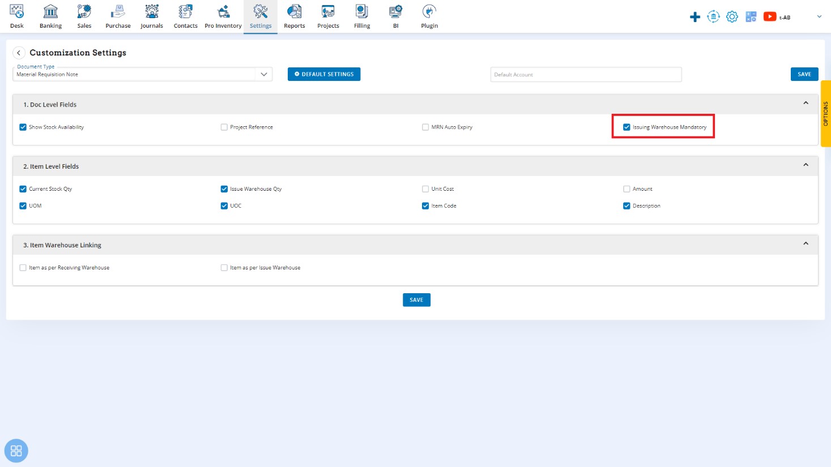This screenshot has width=831, height=467.
Task: Go back using the Customization Settings arrow
Action: coord(19,53)
